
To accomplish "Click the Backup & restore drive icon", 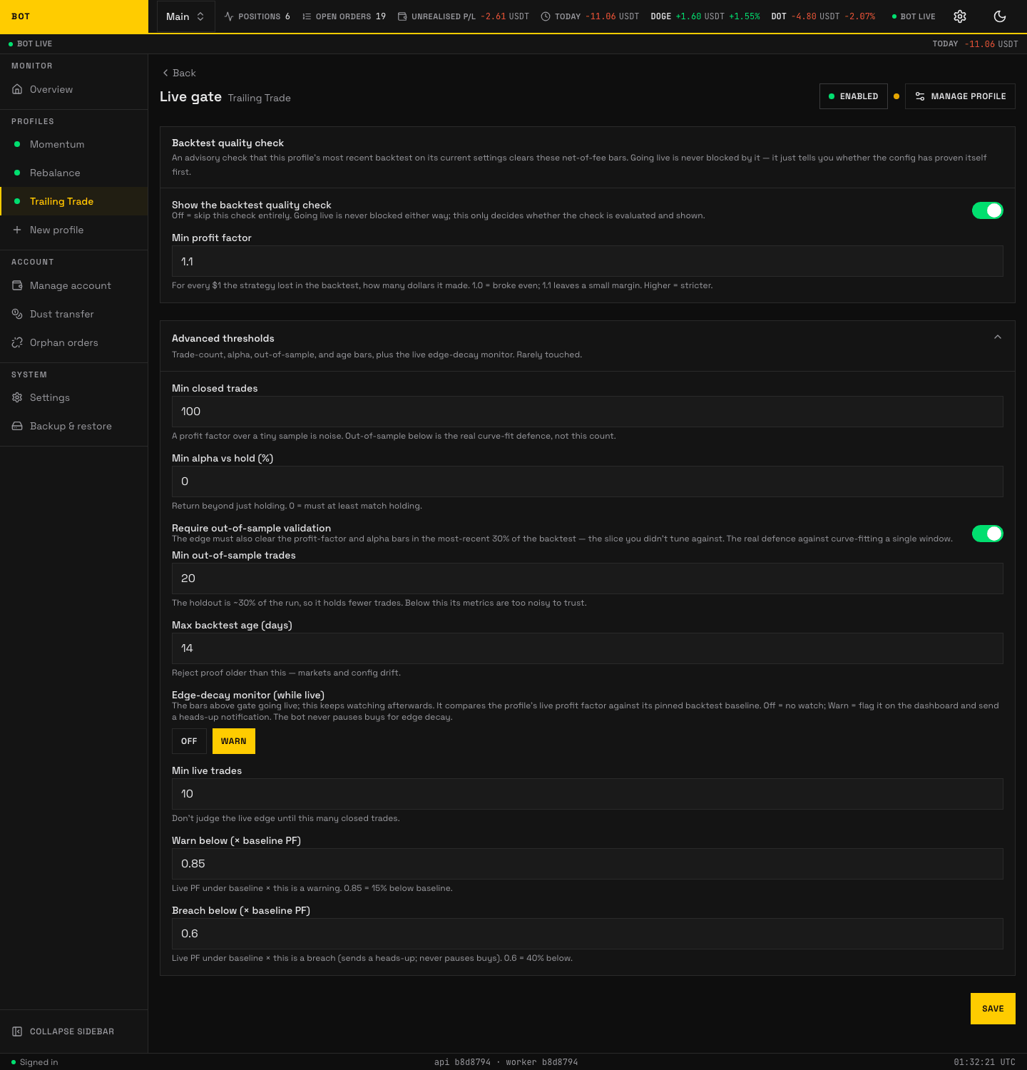I will [x=17, y=426].
